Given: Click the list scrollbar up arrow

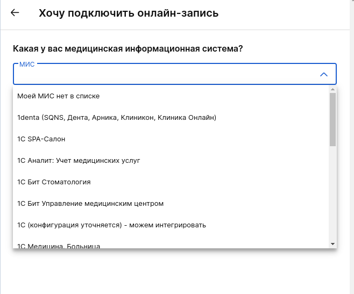Looking at the screenshot, I should [332, 90].
